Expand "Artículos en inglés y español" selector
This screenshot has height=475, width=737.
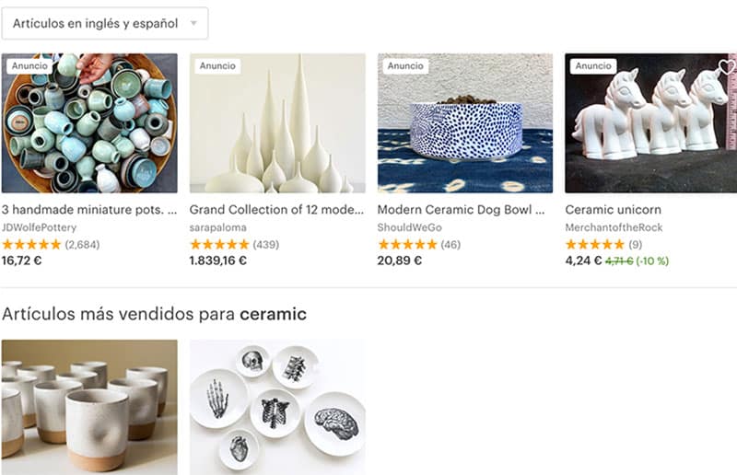click(105, 23)
